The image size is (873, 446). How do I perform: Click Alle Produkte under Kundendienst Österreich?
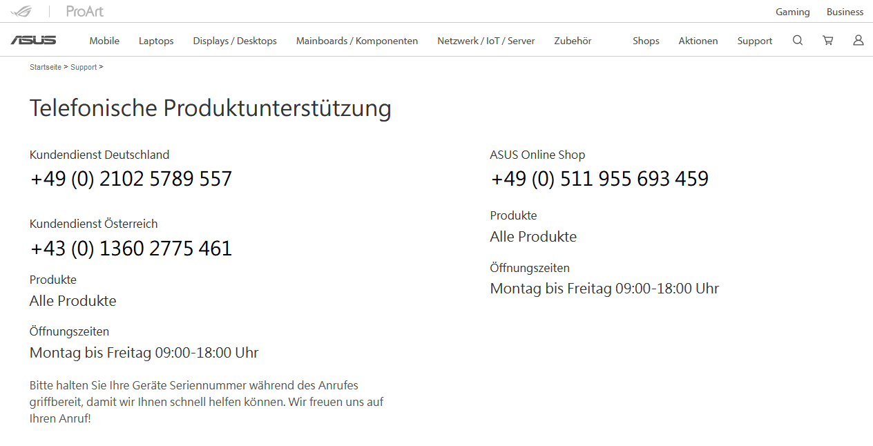pos(73,301)
